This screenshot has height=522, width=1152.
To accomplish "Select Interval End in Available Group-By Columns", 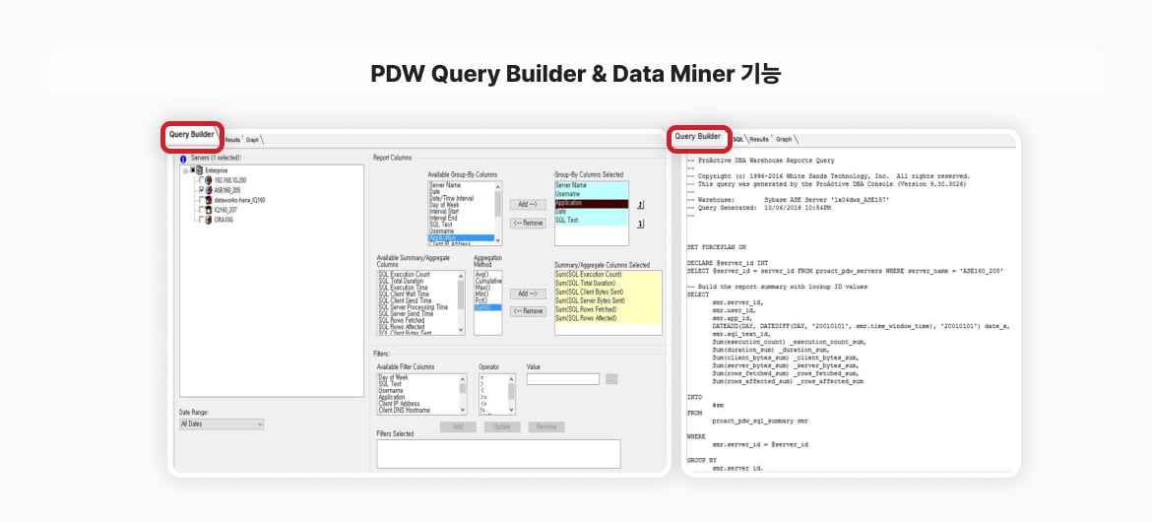I will click(443, 219).
